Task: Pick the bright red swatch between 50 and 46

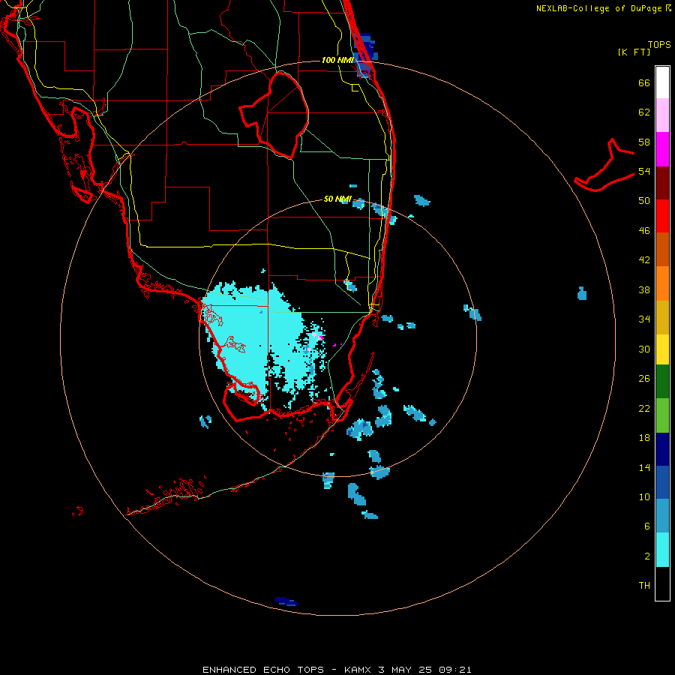Action: (x=662, y=216)
